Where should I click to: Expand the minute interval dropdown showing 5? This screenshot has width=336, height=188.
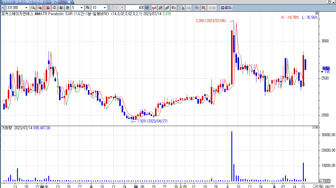(x=82, y=7)
